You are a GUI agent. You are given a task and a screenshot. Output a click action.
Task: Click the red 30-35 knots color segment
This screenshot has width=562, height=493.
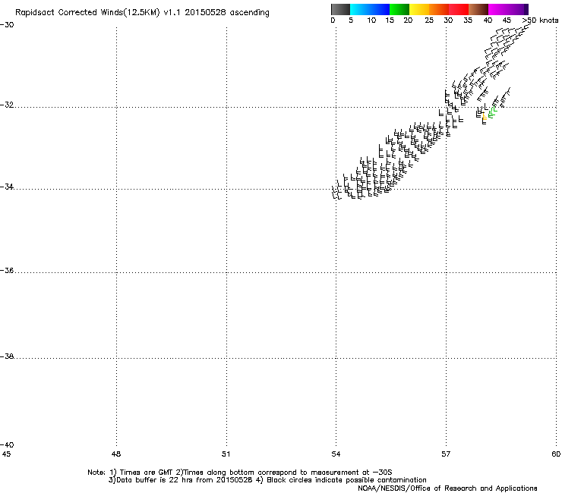tap(459, 9)
